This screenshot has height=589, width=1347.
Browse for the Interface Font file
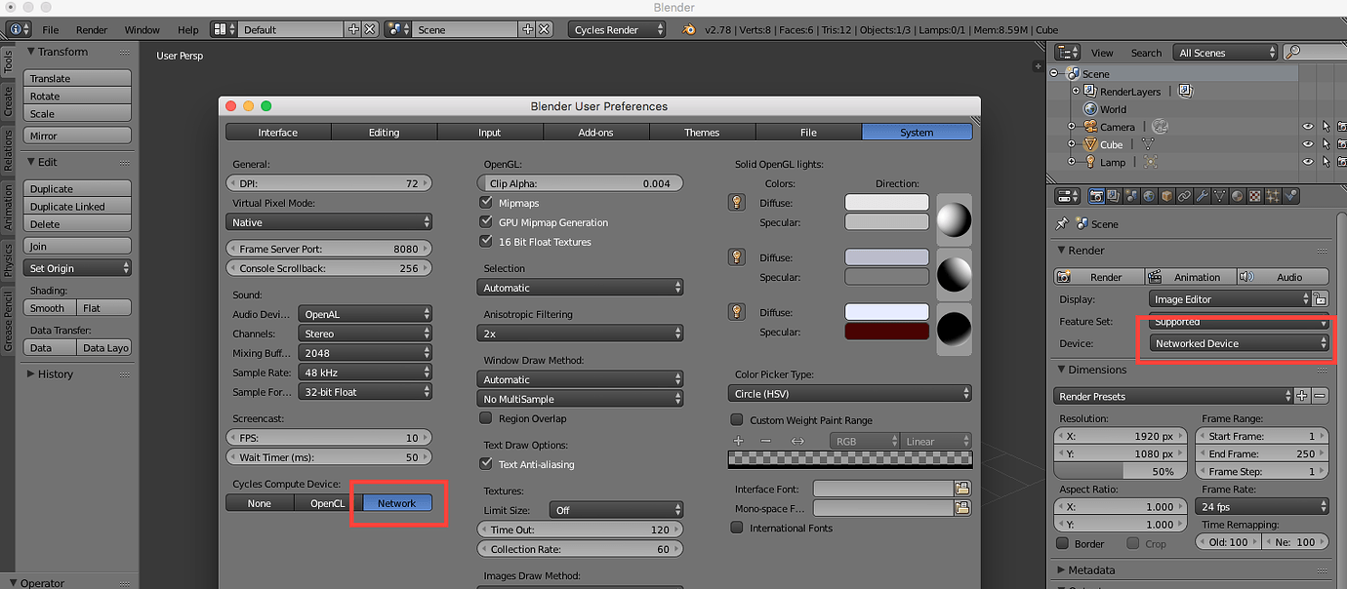pos(962,489)
